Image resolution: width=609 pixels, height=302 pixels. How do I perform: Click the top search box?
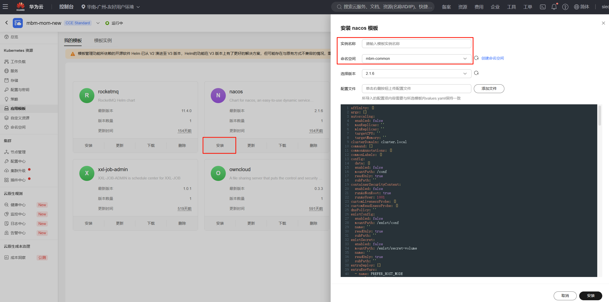point(383,7)
